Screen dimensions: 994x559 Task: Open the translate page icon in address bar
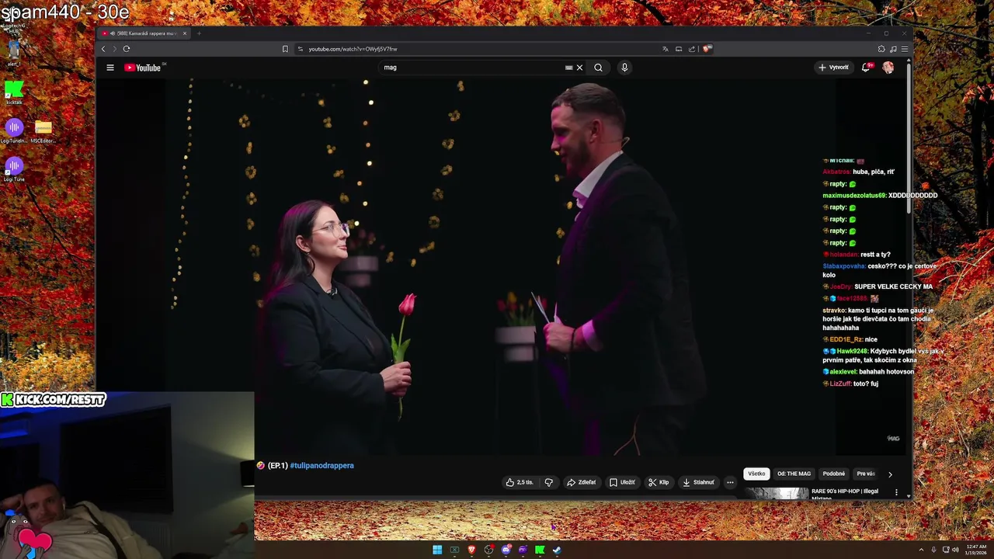665,49
